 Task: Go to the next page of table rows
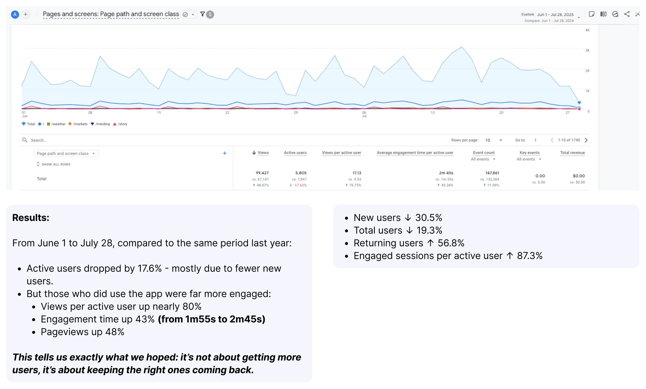[x=586, y=140]
